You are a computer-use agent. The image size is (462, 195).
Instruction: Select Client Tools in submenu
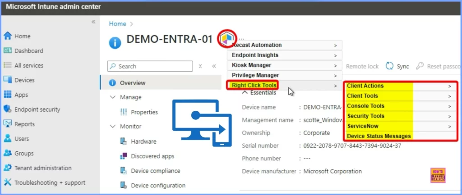pyautogui.click(x=399, y=96)
